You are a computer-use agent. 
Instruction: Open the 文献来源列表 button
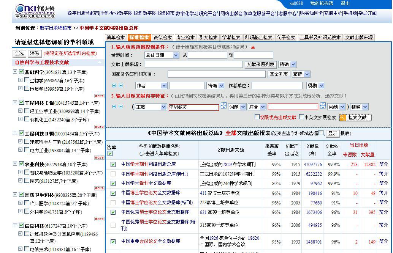(x=260, y=64)
